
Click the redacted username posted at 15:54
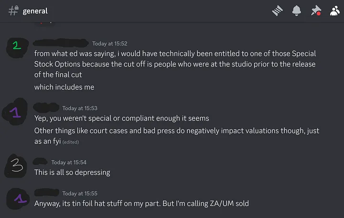41,162
